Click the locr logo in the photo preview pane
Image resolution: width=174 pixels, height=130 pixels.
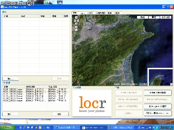click(x=92, y=104)
